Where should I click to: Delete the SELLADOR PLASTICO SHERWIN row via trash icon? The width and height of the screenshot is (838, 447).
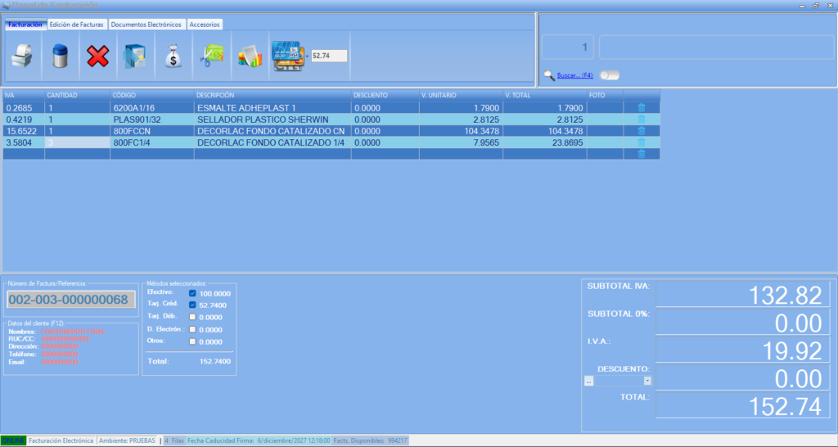(642, 120)
